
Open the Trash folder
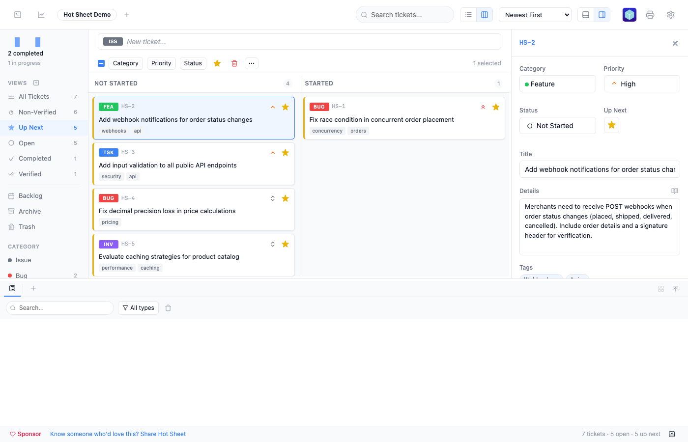tap(44, 227)
